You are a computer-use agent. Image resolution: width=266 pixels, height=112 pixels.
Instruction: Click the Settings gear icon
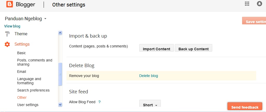(x=7, y=44)
